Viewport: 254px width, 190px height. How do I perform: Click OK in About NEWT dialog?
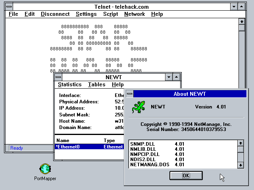coord(186,175)
